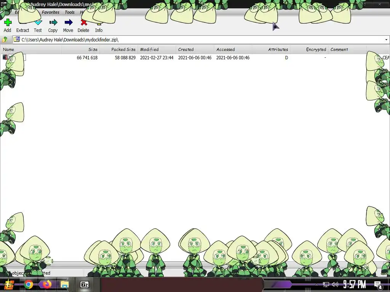Expand the address path dropdown
This screenshot has height=292, width=390.
(x=386, y=40)
